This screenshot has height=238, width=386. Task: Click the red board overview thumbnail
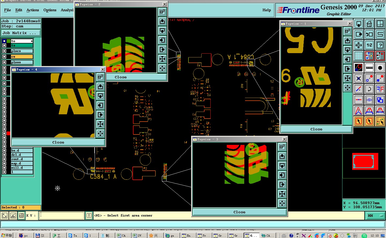tap(365, 161)
